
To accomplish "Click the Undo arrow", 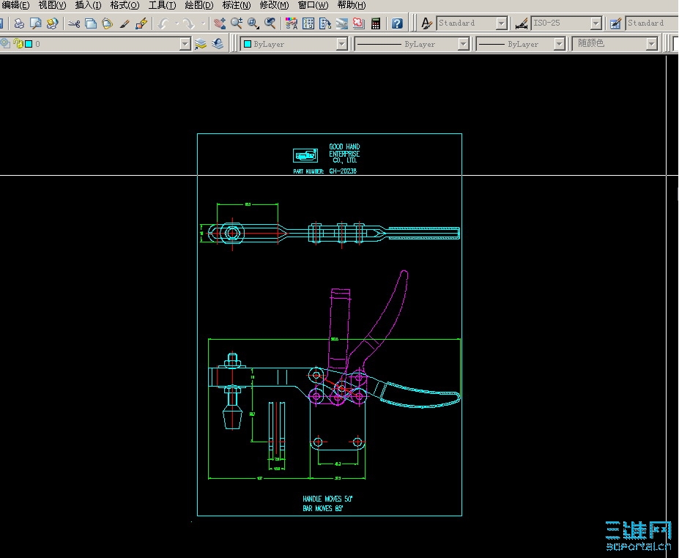I will pyautogui.click(x=163, y=23).
